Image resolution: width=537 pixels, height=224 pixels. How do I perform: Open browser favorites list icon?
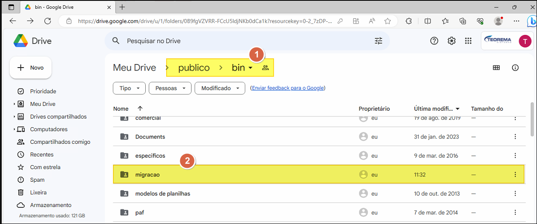445,21
